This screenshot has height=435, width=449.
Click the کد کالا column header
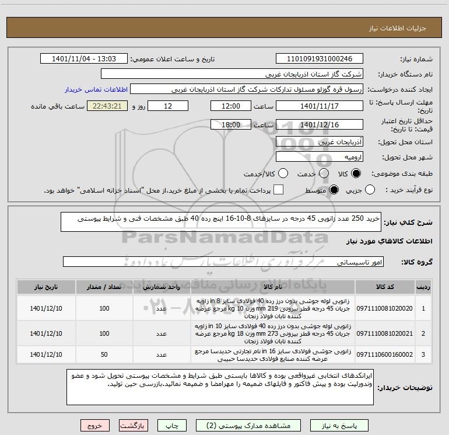pos(385,287)
